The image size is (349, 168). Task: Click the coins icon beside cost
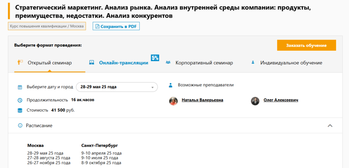[x=20, y=110]
